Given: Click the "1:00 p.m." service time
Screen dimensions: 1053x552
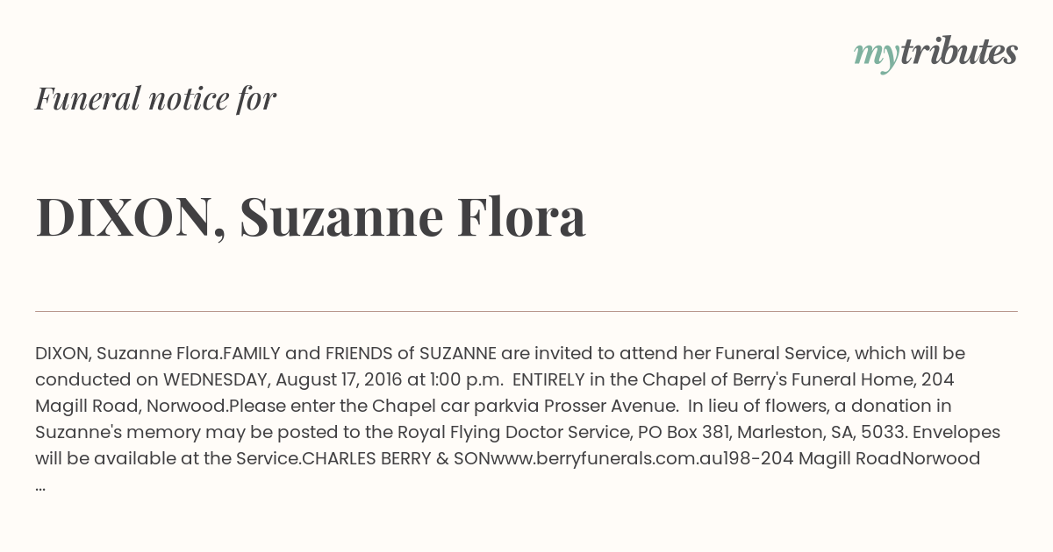Looking at the screenshot, I should point(467,380).
